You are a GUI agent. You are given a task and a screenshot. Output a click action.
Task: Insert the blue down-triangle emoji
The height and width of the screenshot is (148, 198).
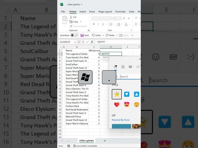point(127,94)
